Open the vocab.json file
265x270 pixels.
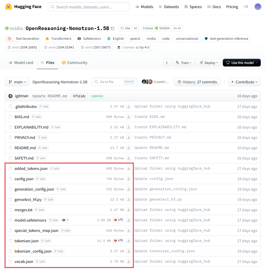click(x=24, y=262)
